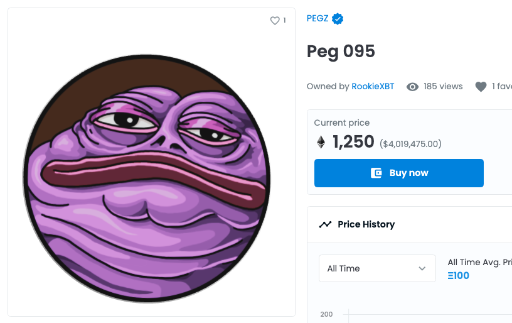Viewport: 512px width, 323px height.
Task: Click the Ethereum diamond icon by the price
Action: tap(321, 142)
